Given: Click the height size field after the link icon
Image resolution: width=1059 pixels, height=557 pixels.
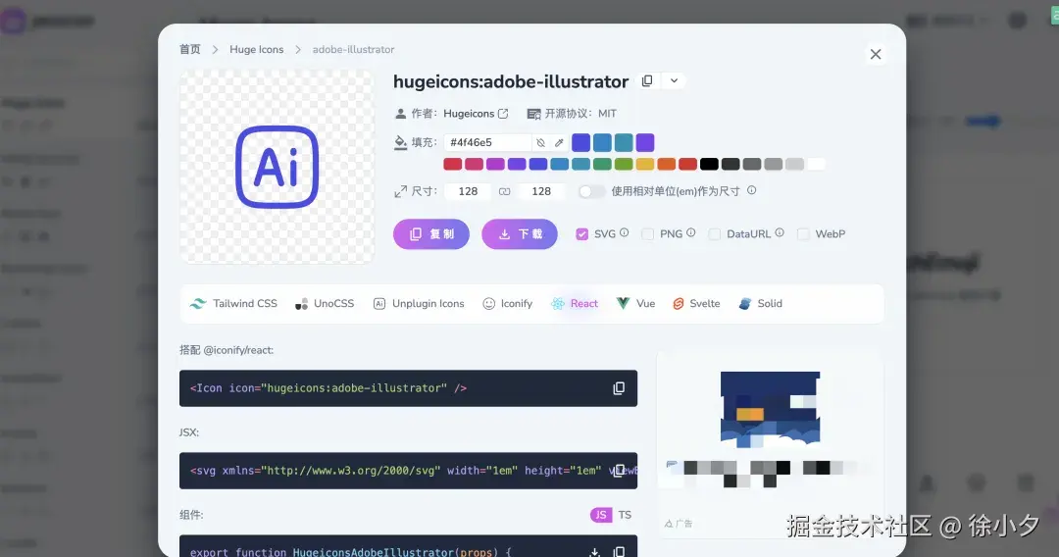Looking at the screenshot, I should tap(541, 192).
